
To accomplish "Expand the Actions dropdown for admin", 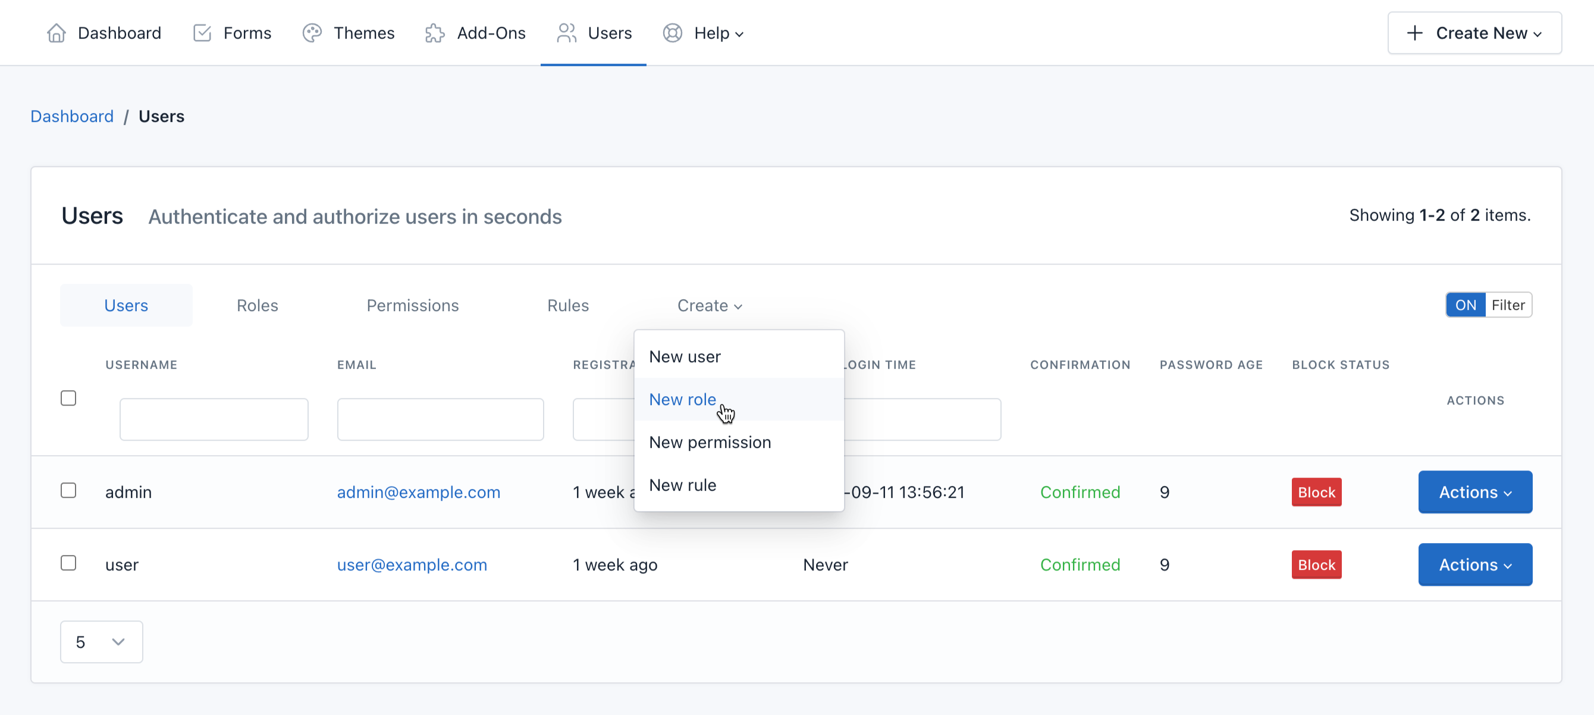I will [x=1475, y=491].
